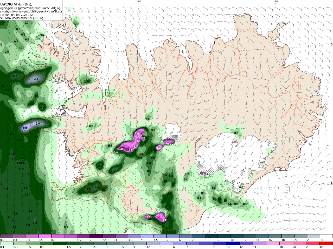Select the 2.9 value in the purple snow area
The image size is (333, 249).
(x=121, y=149)
